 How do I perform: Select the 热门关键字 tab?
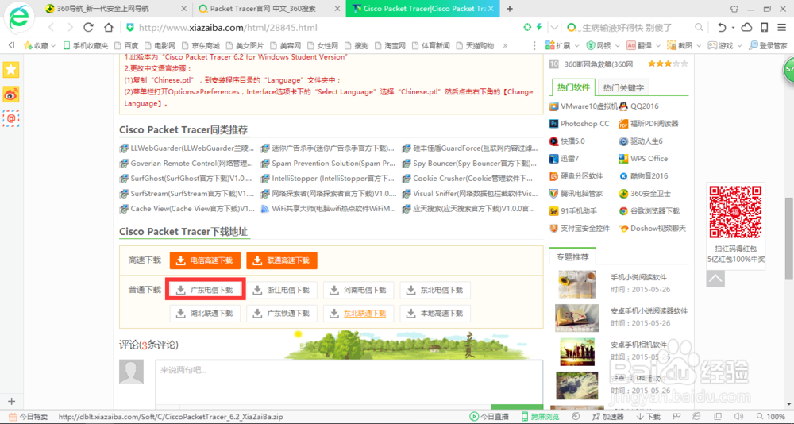coord(622,87)
